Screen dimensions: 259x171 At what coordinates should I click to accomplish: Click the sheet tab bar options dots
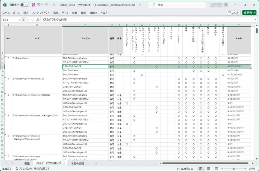coord(156,163)
